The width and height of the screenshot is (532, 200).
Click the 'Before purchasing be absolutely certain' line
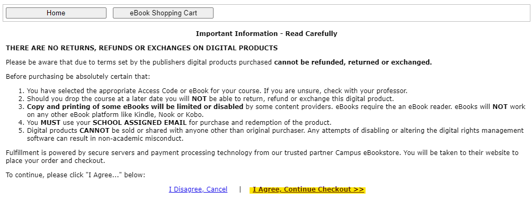78,77
